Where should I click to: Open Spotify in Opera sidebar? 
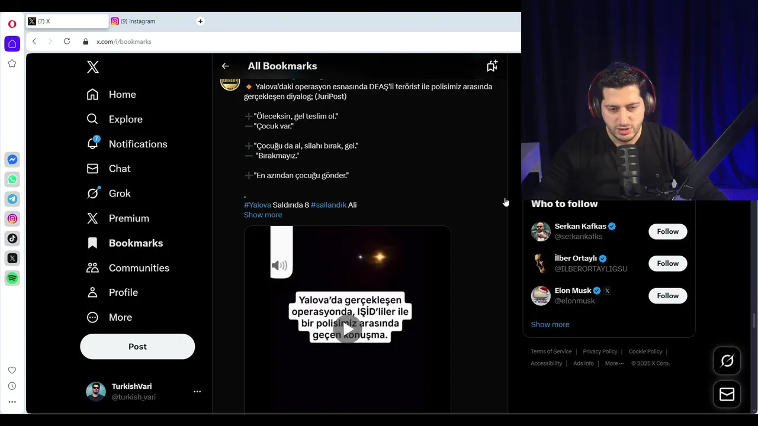tap(12, 278)
